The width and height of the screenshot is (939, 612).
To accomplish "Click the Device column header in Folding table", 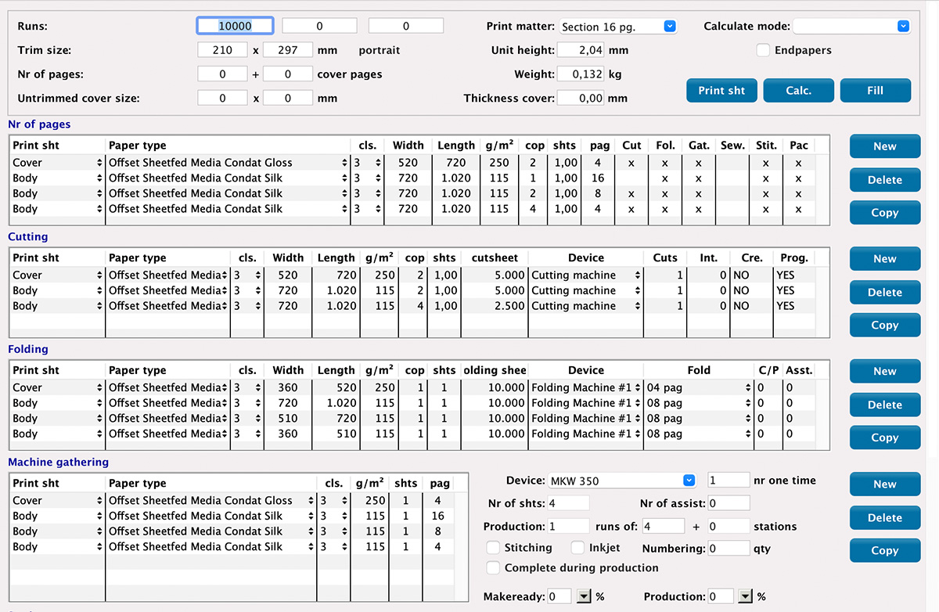I will [586, 371].
